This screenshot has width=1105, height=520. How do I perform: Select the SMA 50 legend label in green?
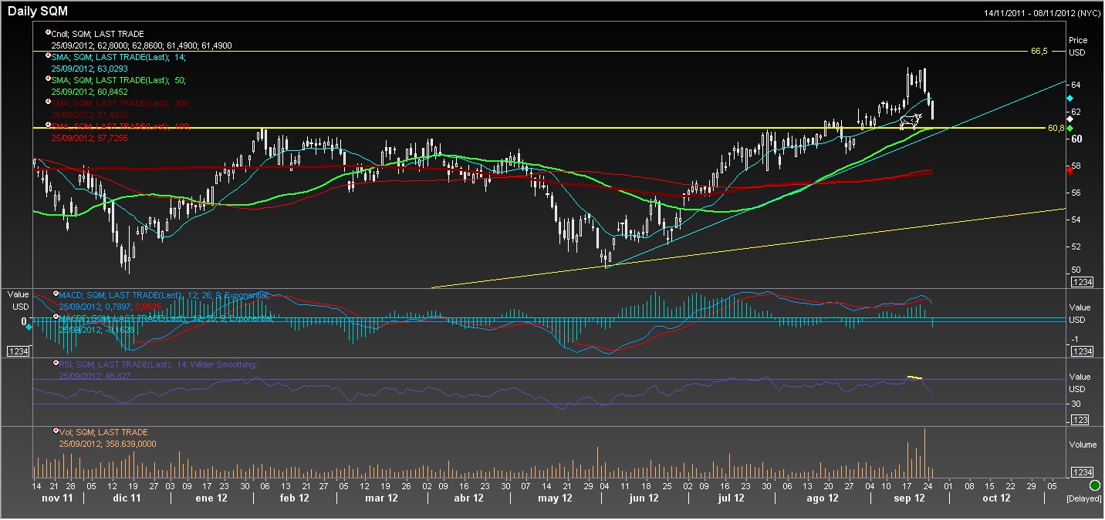click(118, 80)
